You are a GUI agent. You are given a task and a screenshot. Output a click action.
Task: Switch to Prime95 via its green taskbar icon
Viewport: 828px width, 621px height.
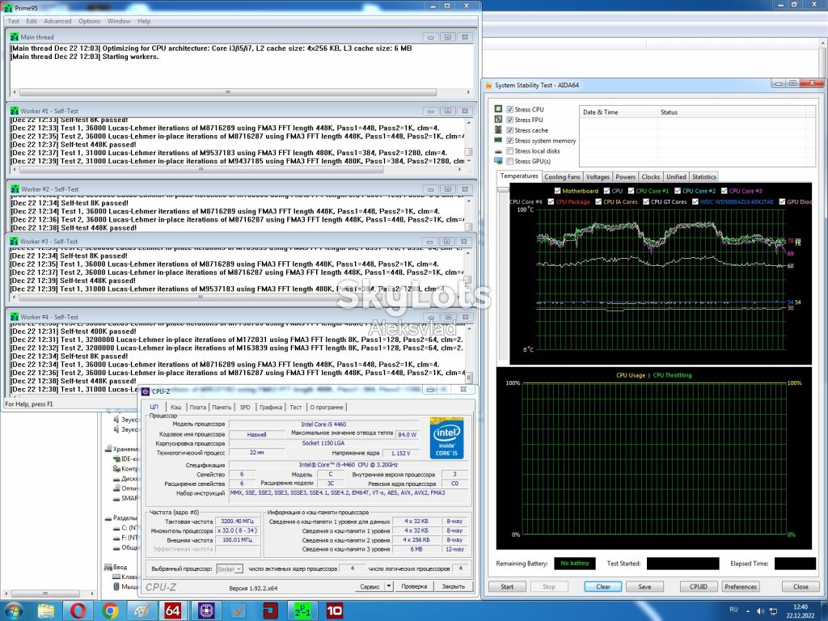(302, 610)
